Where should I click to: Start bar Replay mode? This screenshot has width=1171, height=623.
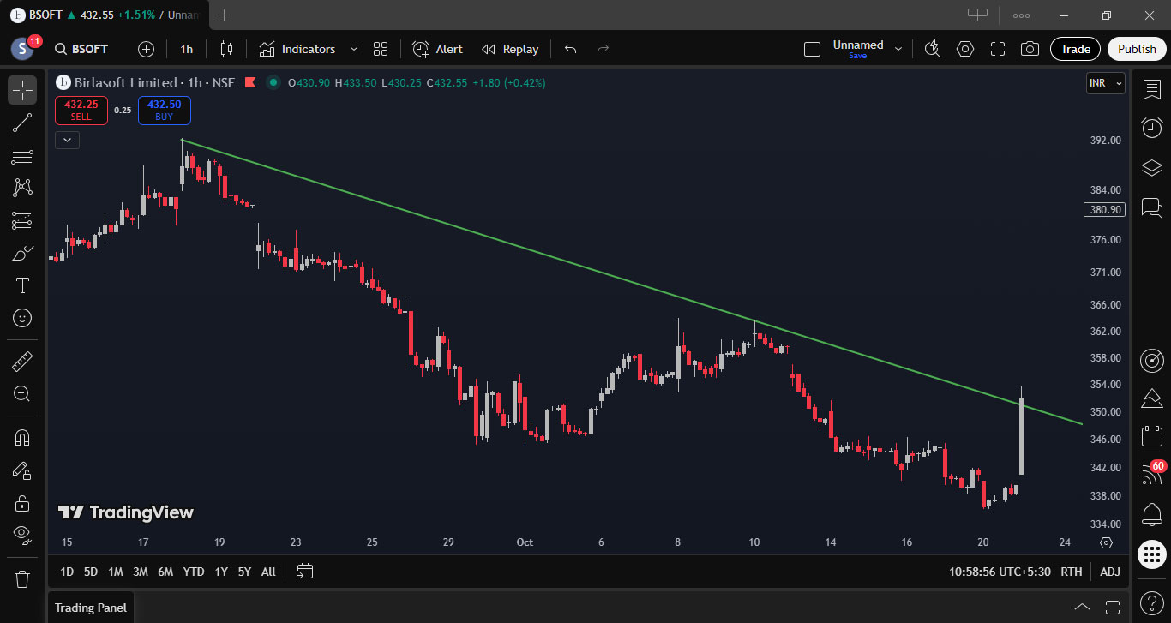pyautogui.click(x=510, y=49)
